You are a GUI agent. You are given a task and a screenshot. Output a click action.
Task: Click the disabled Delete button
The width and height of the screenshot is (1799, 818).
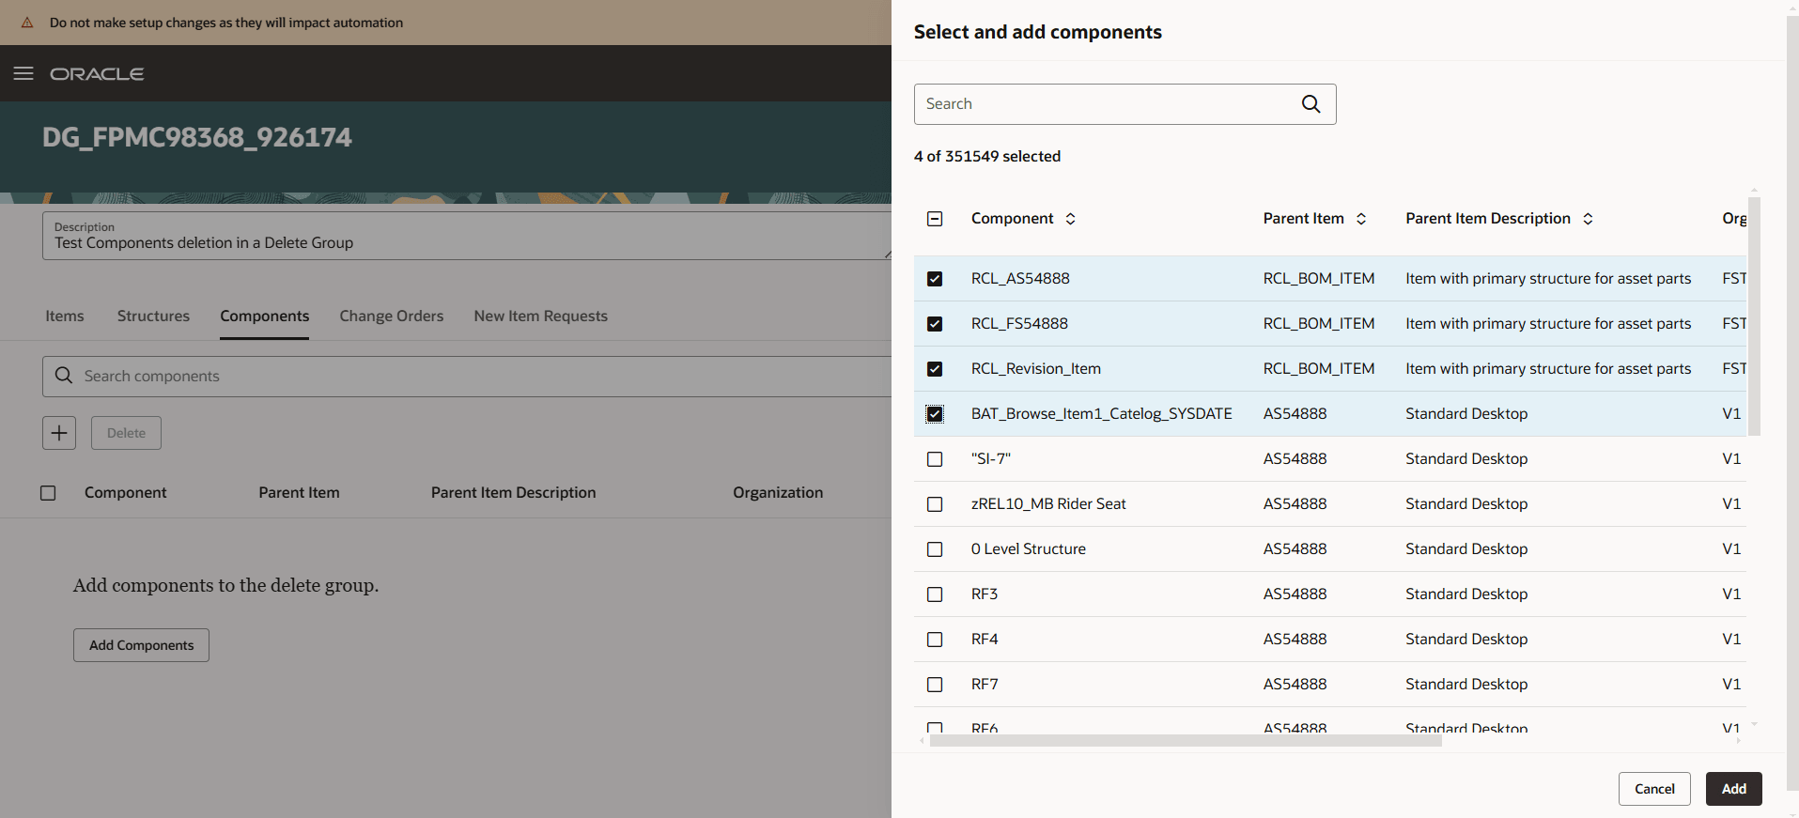pyautogui.click(x=126, y=433)
